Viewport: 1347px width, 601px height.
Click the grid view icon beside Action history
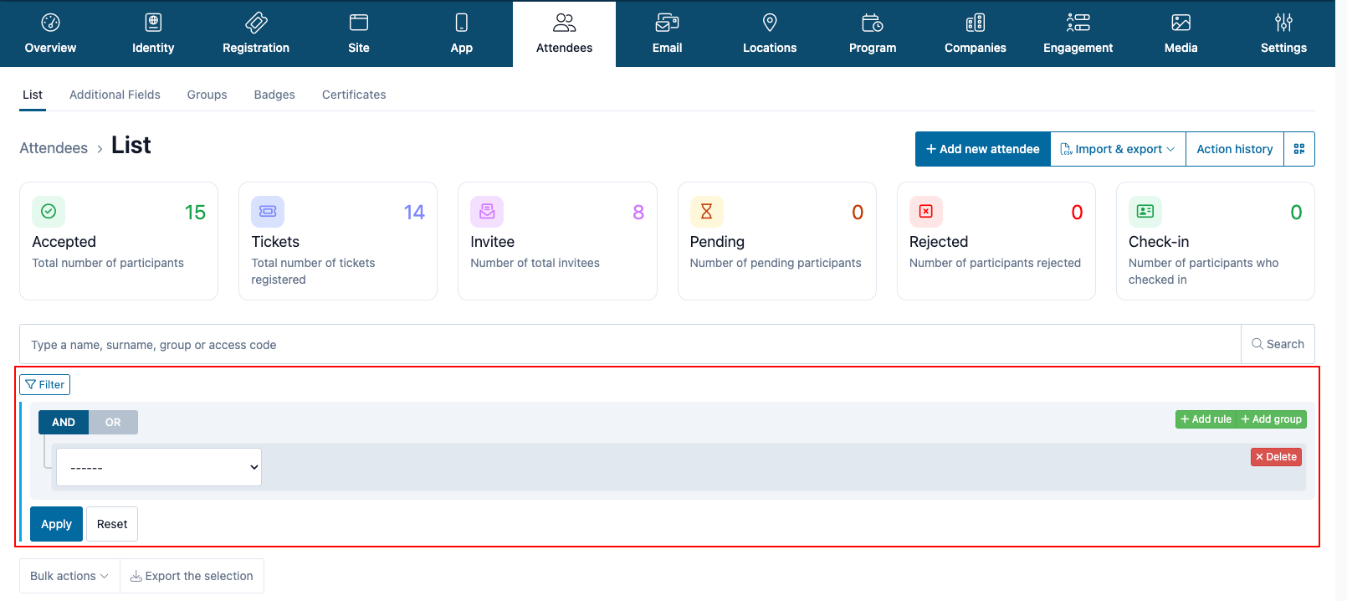[1299, 149]
